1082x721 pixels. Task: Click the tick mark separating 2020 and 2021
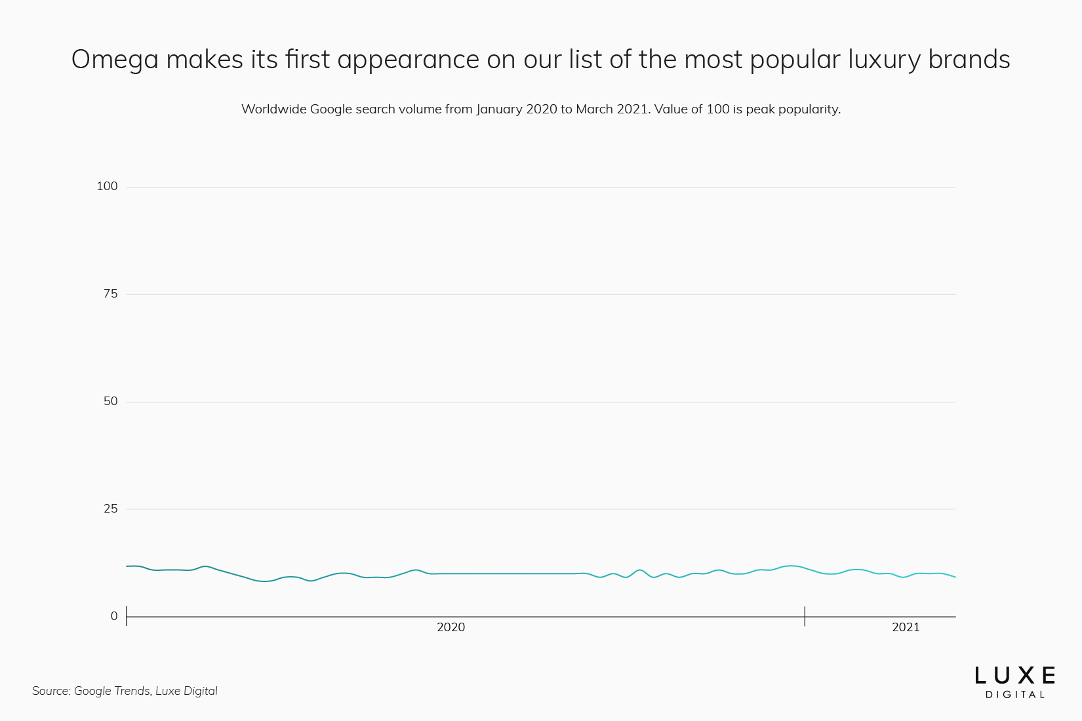tap(805, 616)
